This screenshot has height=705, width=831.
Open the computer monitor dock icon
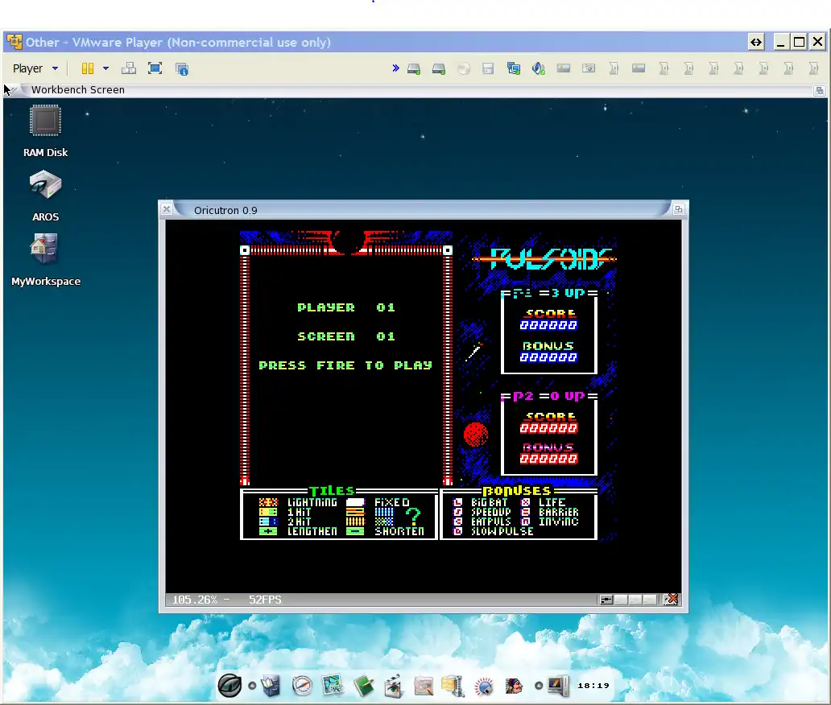click(x=557, y=686)
